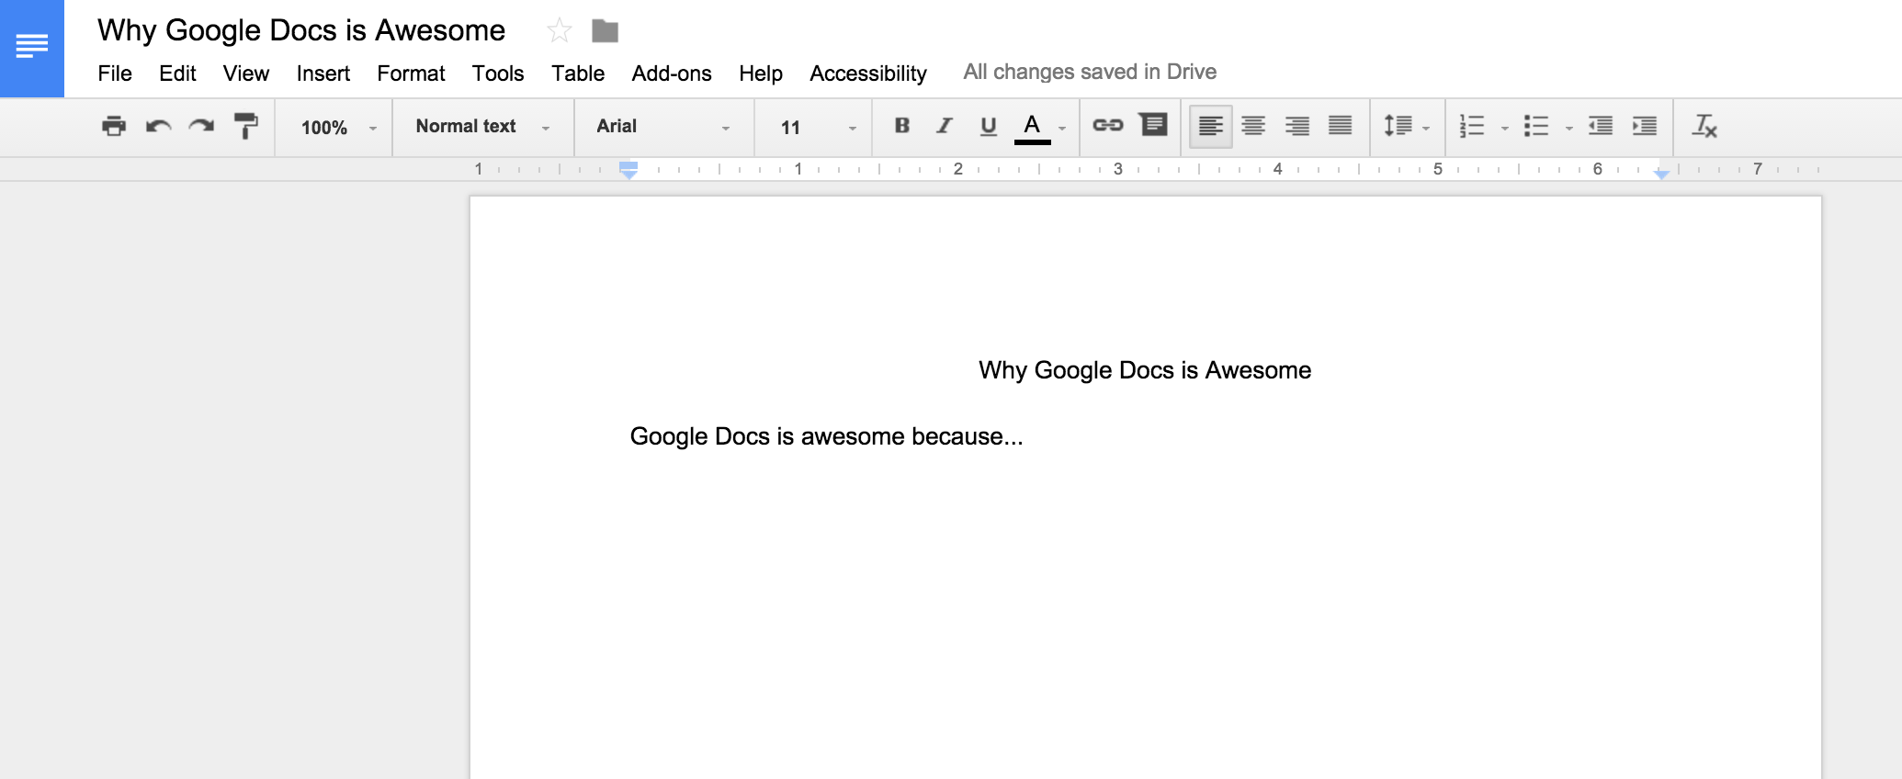The width and height of the screenshot is (1902, 779).
Task: Open the line spacing dropdown
Action: pyautogui.click(x=1407, y=127)
